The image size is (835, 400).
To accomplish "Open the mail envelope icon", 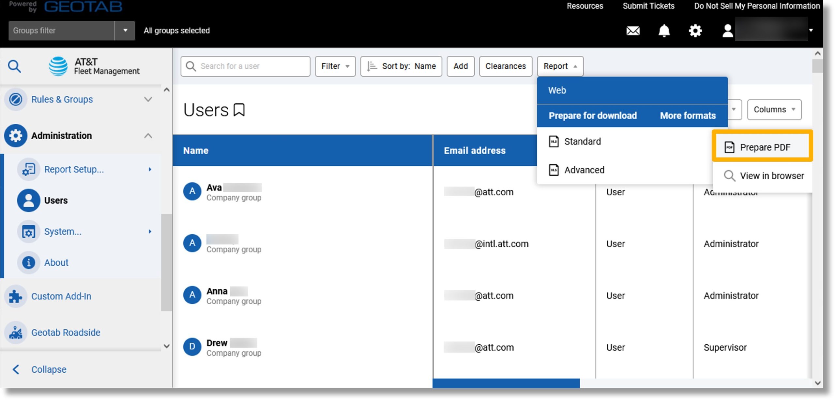I will 633,31.
